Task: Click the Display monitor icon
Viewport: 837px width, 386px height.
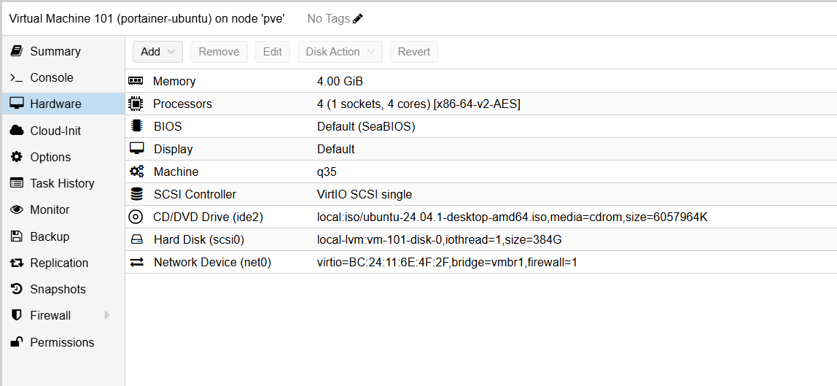Action: [x=136, y=149]
